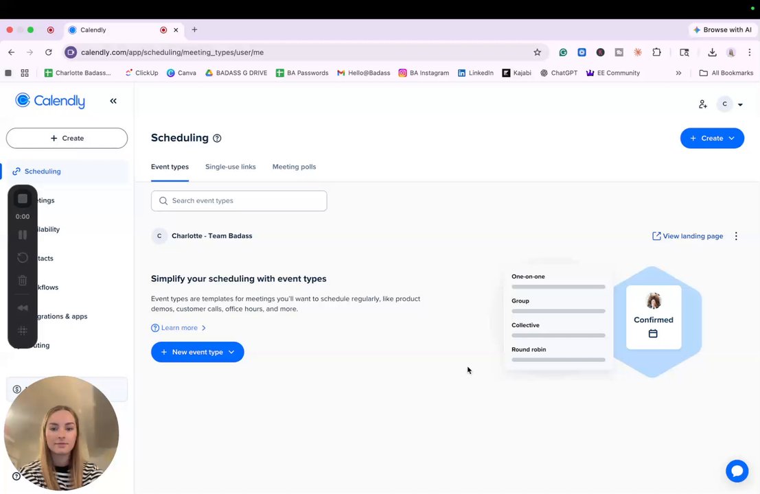
Task: Open the BADASS G DRIVE bookmark
Action: (236, 73)
